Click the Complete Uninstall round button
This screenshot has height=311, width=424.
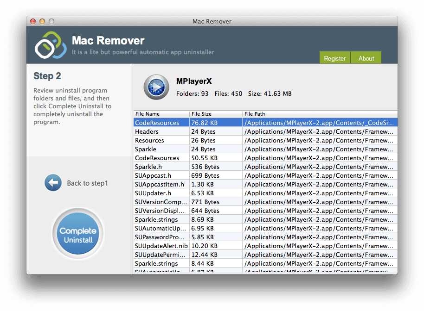[x=78, y=234]
